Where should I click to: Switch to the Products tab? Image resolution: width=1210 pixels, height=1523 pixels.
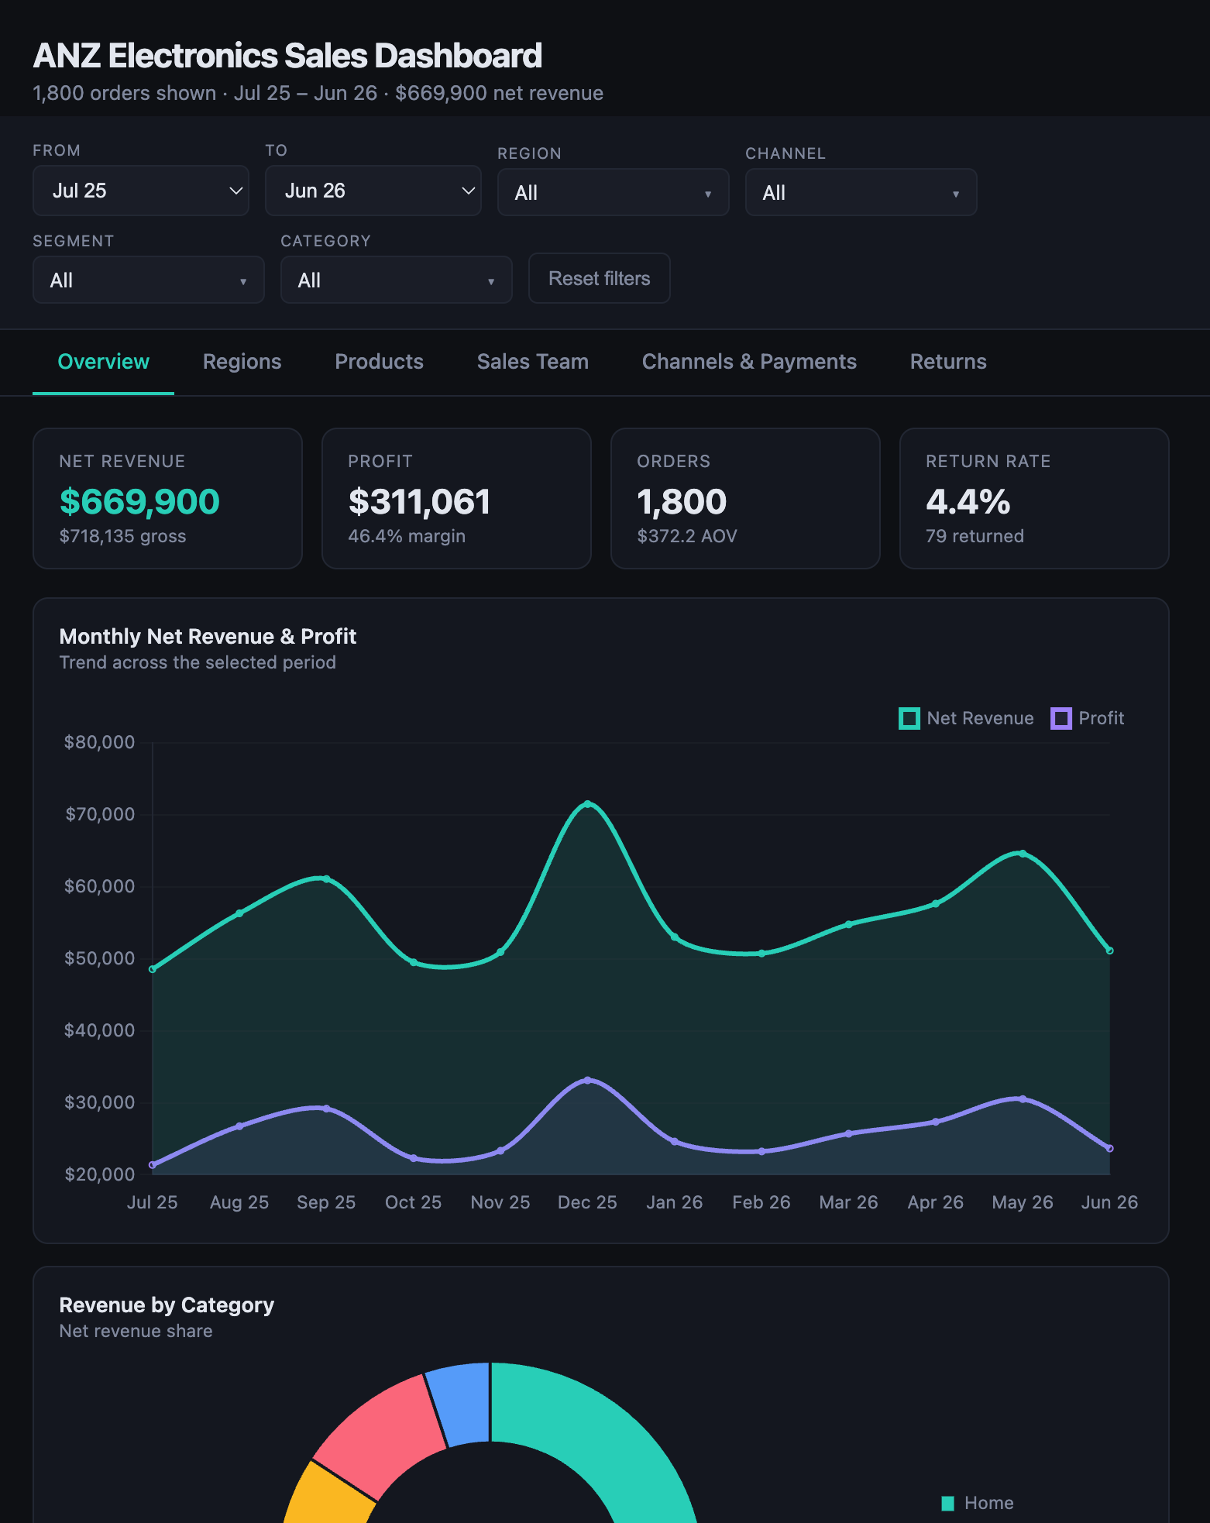379,362
